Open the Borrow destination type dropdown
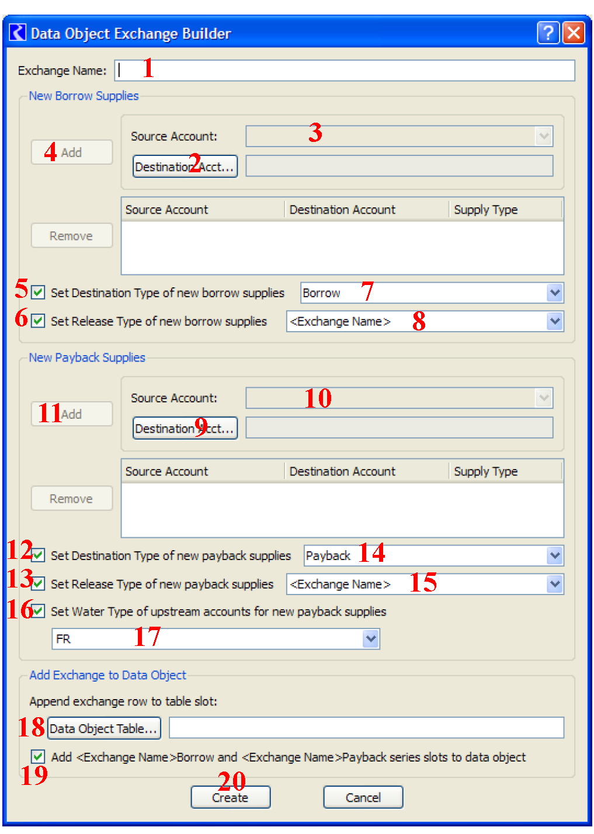 pyautogui.click(x=554, y=293)
